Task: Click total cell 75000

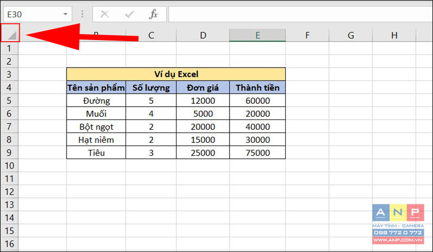Action: (x=258, y=152)
